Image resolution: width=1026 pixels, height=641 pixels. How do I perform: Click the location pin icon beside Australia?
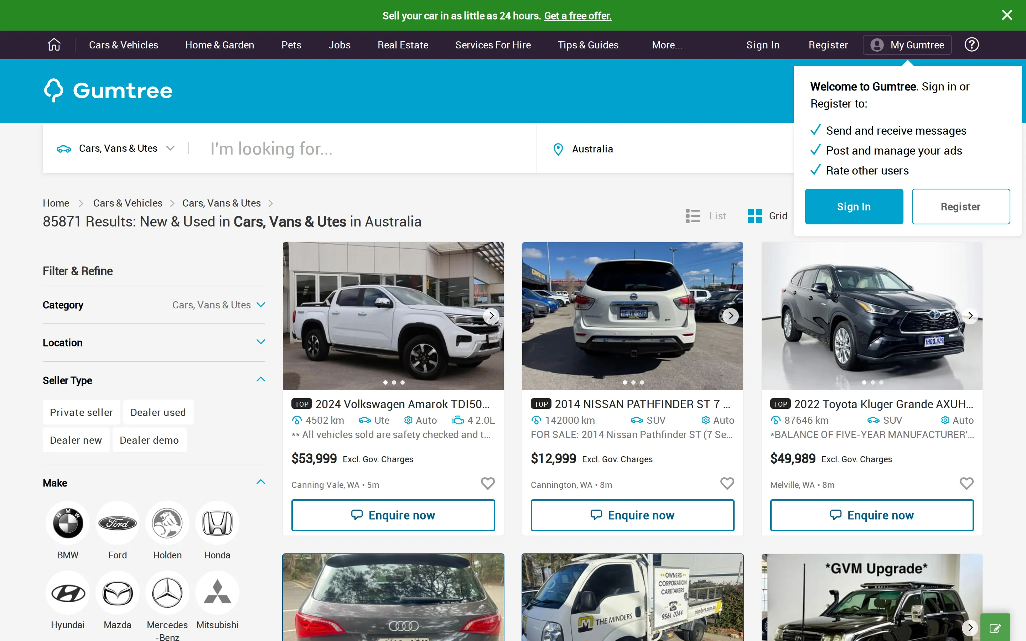558,149
